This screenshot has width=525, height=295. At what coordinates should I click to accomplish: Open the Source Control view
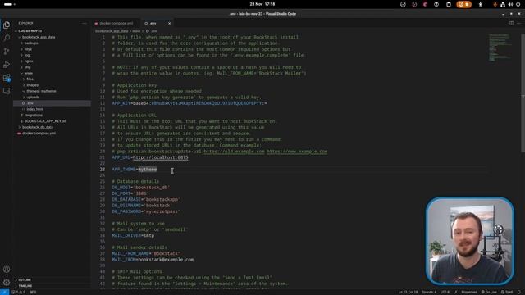(7, 51)
